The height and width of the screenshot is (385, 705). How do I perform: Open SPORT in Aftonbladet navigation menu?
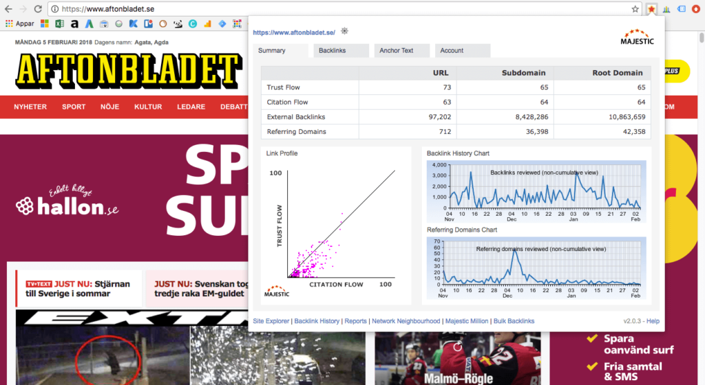point(74,107)
